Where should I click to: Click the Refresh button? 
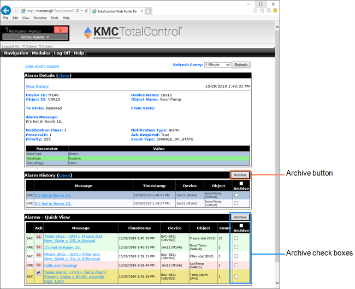(x=241, y=65)
